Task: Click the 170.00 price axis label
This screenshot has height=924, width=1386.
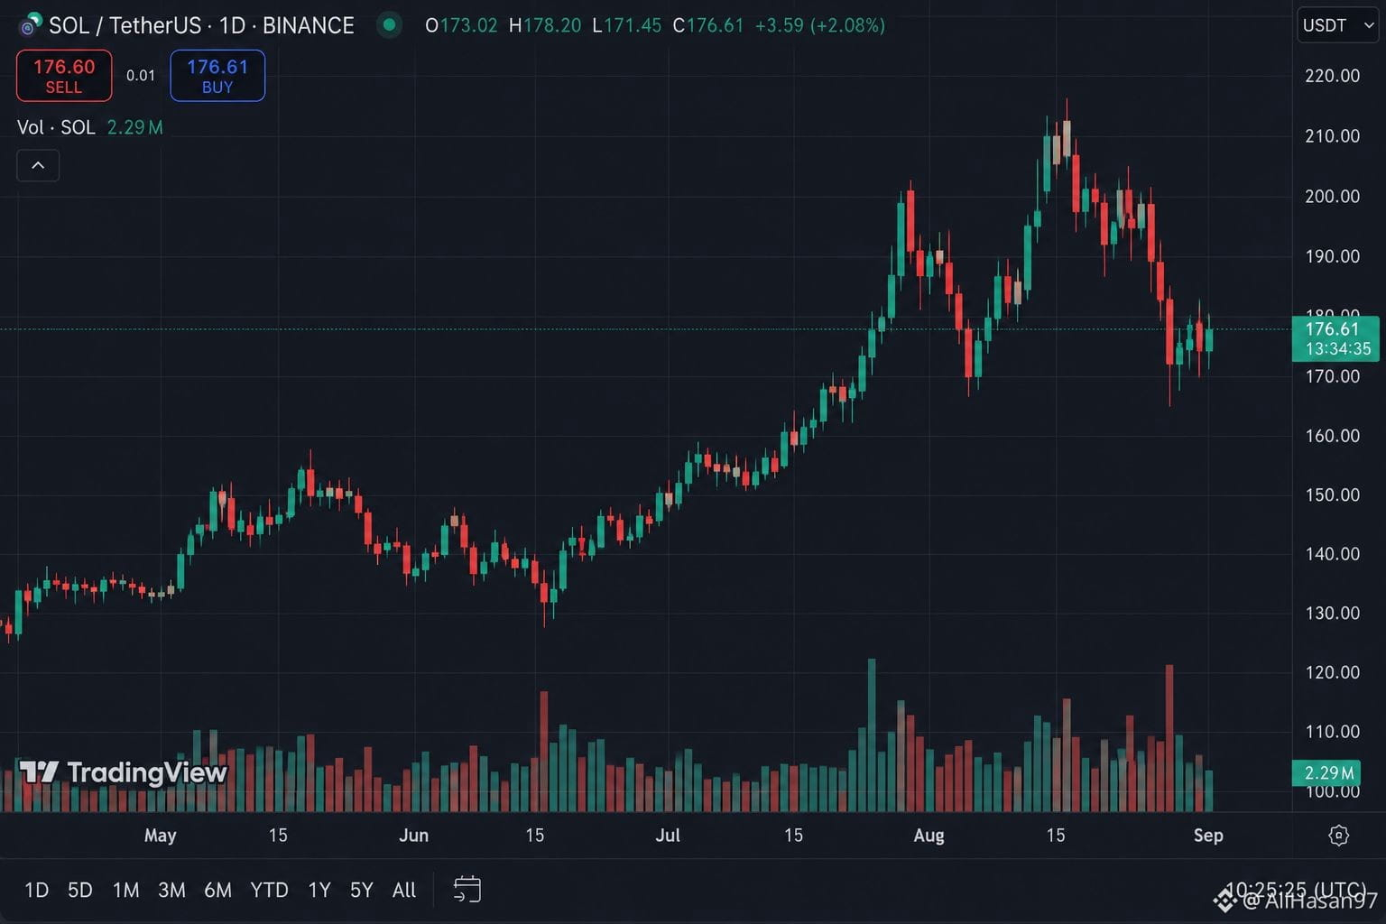Action: pos(1332,376)
